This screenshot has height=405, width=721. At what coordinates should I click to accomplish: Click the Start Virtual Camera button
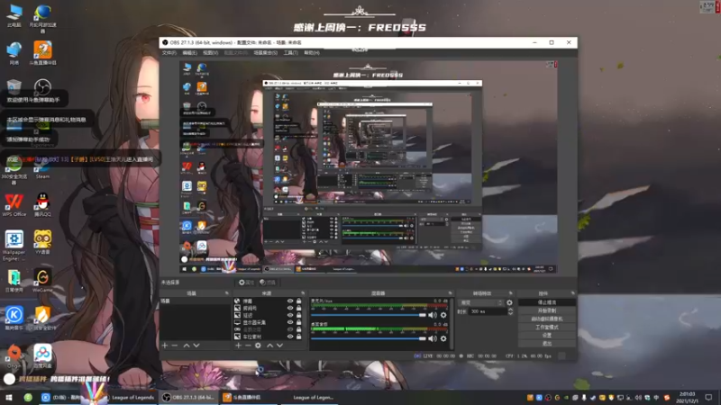click(x=547, y=319)
